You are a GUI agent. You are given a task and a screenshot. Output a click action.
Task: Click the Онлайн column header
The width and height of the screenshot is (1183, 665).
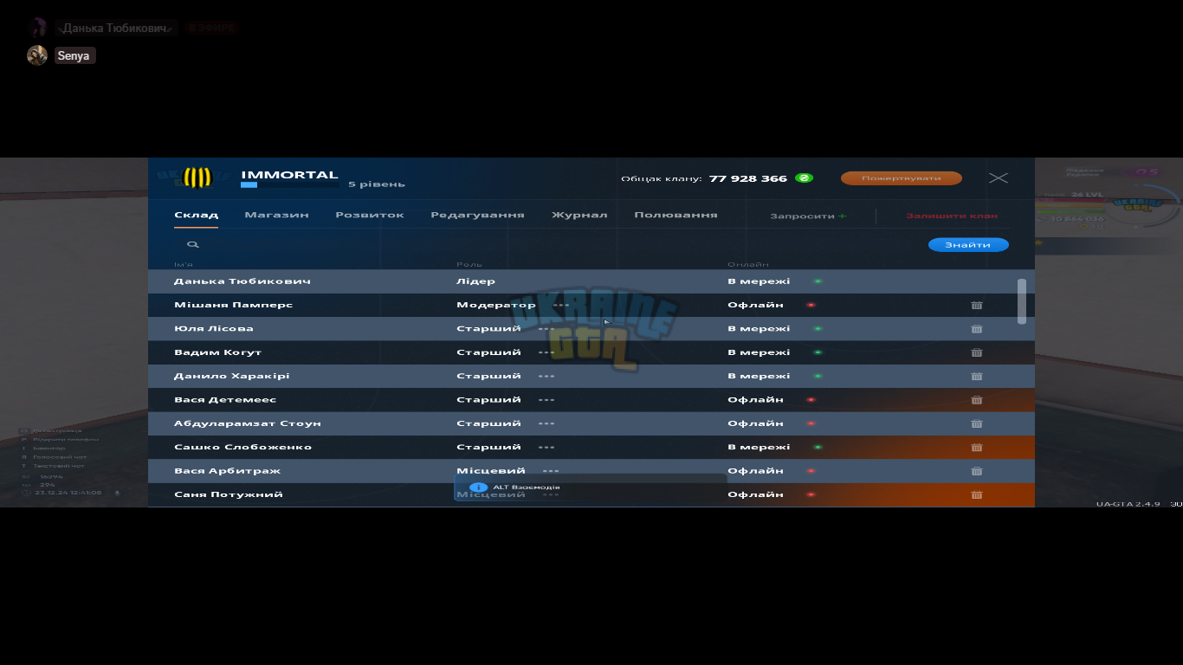click(x=748, y=264)
